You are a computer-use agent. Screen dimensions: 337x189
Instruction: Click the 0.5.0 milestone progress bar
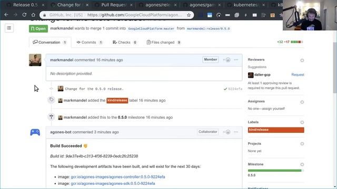(x=276, y=171)
